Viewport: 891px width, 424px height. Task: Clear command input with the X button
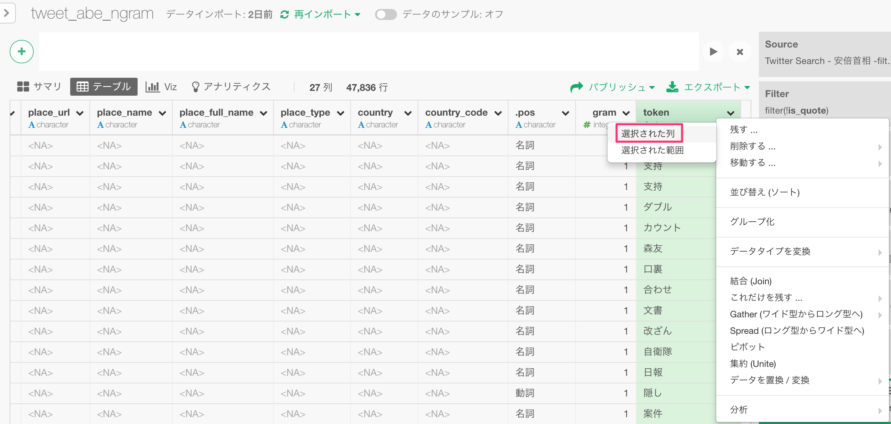pos(740,52)
